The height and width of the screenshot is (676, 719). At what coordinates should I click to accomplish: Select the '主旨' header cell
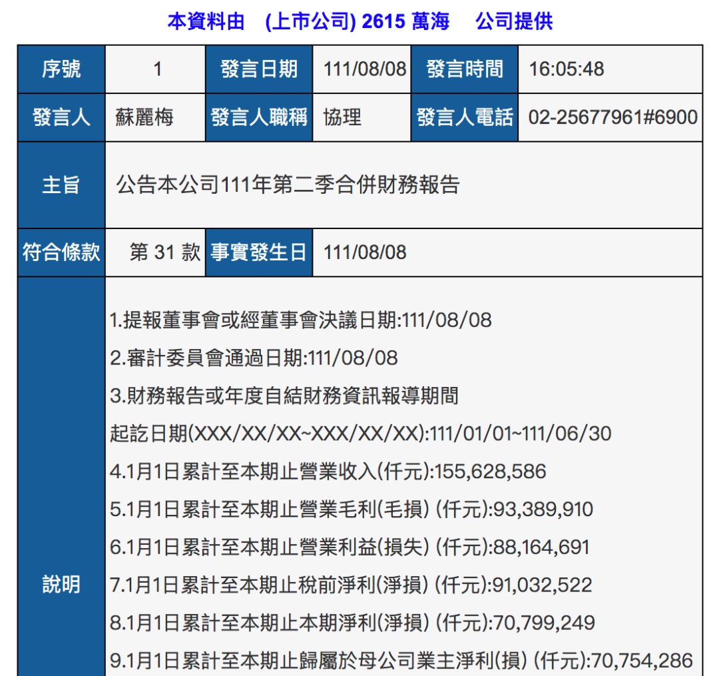coord(61,185)
